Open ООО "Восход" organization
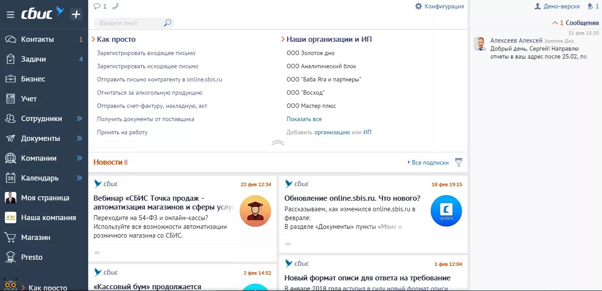The width and height of the screenshot is (602, 291). (306, 93)
